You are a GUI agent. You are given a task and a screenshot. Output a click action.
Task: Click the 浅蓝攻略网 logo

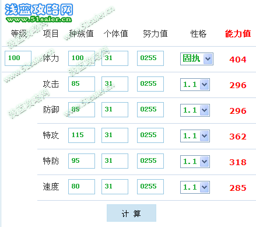(x=38, y=10)
